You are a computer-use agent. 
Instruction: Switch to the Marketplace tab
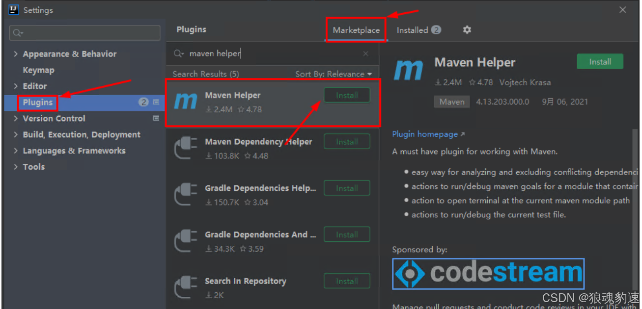point(356,30)
